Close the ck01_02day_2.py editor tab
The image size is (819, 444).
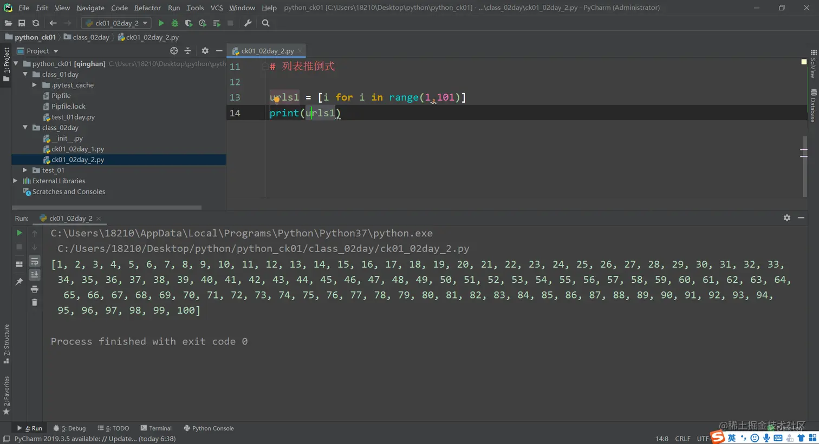(x=300, y=51)
